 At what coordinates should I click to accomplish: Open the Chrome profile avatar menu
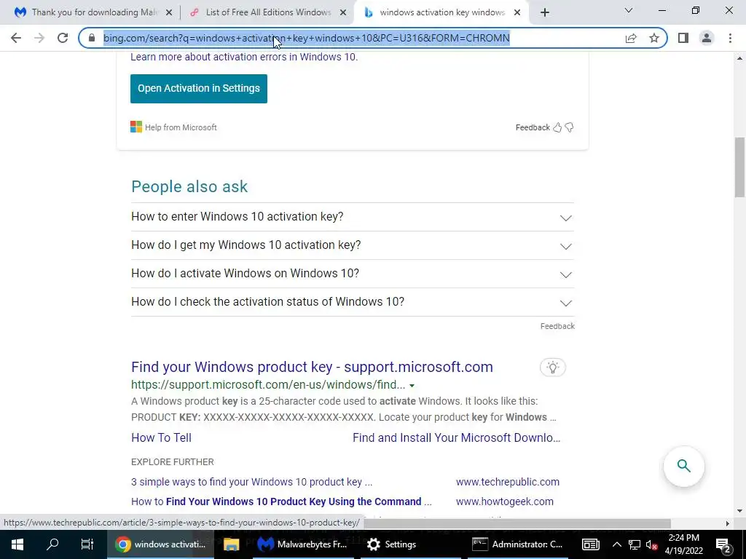click(x=707, y=38)
